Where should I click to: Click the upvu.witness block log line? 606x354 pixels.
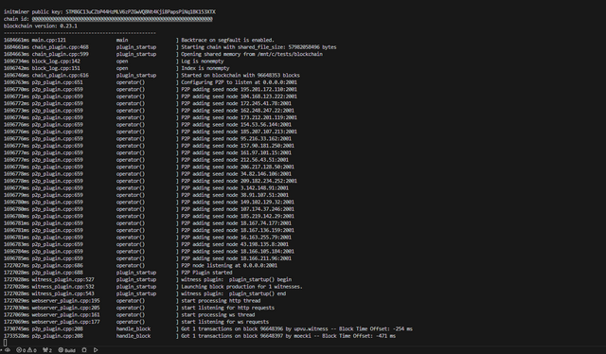[208, 328]
